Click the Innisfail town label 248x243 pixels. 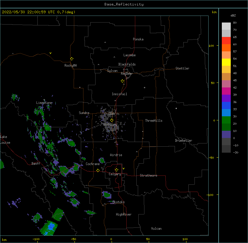click(119, 94)
